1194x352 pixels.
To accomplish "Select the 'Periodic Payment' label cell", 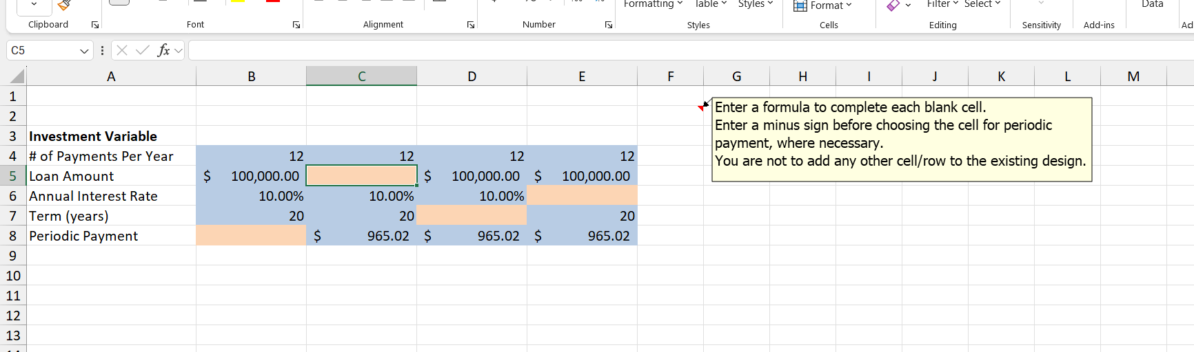I will pos(111,236).
